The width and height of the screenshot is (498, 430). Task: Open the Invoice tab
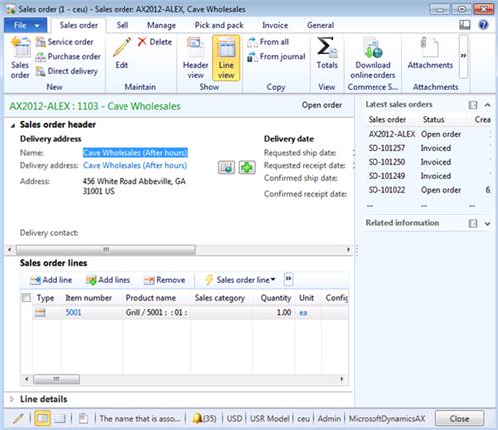pyautogui.click(x=275, y=25)
